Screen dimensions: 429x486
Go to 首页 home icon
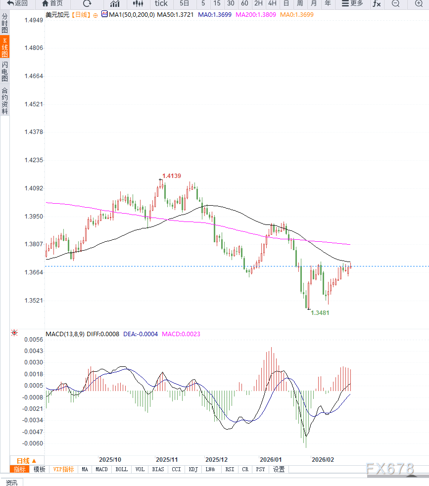click(x=52, y=3)
